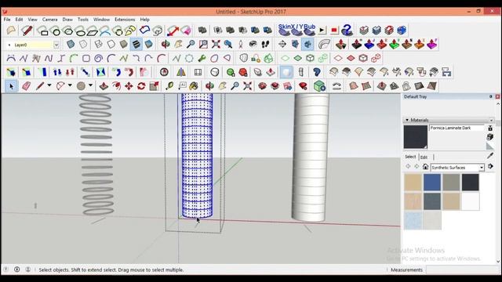Click the magenta Joint Push Pull icon
Screen dimensions: 502x282
click(432, 44)
